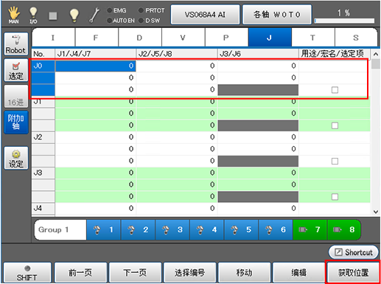
Task: Select additional axis 7 green button
Action: [x=310, y=230]
